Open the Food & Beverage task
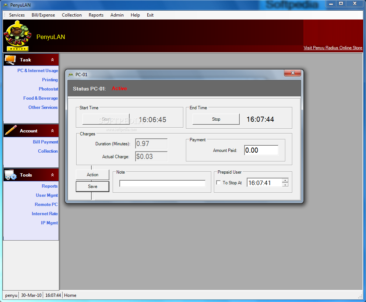The image size is (366, 302). coord(41,98)
